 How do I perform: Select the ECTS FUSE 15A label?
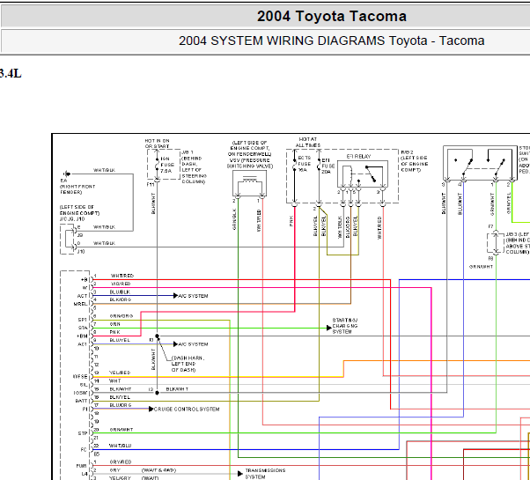tap(305, 164)
